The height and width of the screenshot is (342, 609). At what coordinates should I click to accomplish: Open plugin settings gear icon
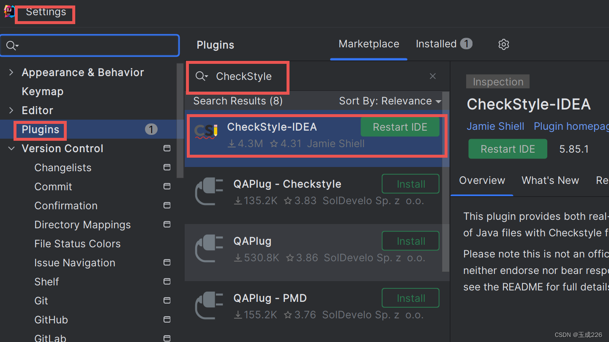[503, 44]
